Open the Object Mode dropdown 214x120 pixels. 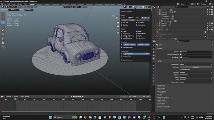point(11,7)
